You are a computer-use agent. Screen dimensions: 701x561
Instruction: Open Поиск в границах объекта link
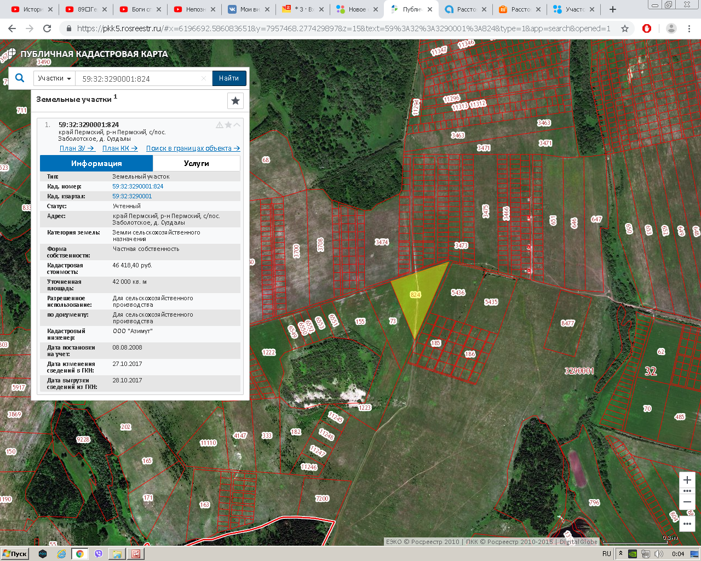point(193,148)
